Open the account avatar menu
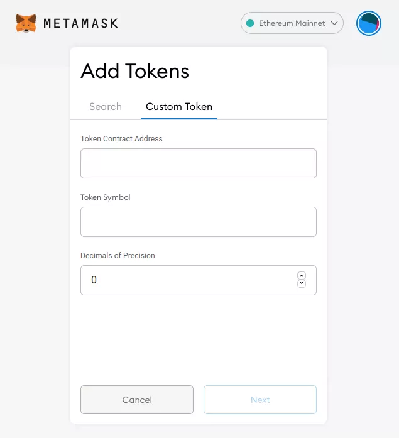Image resolution: width=399 pixels, height=438 pixels. [x=368, y=23]
